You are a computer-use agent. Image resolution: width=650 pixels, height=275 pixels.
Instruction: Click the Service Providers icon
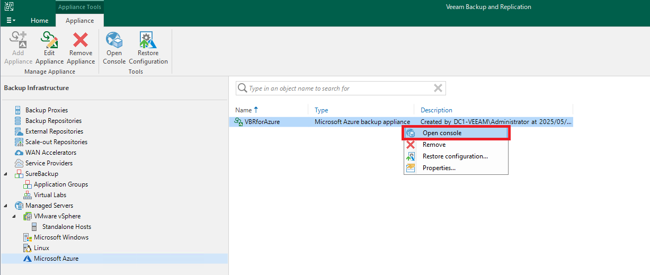[18, 163]
